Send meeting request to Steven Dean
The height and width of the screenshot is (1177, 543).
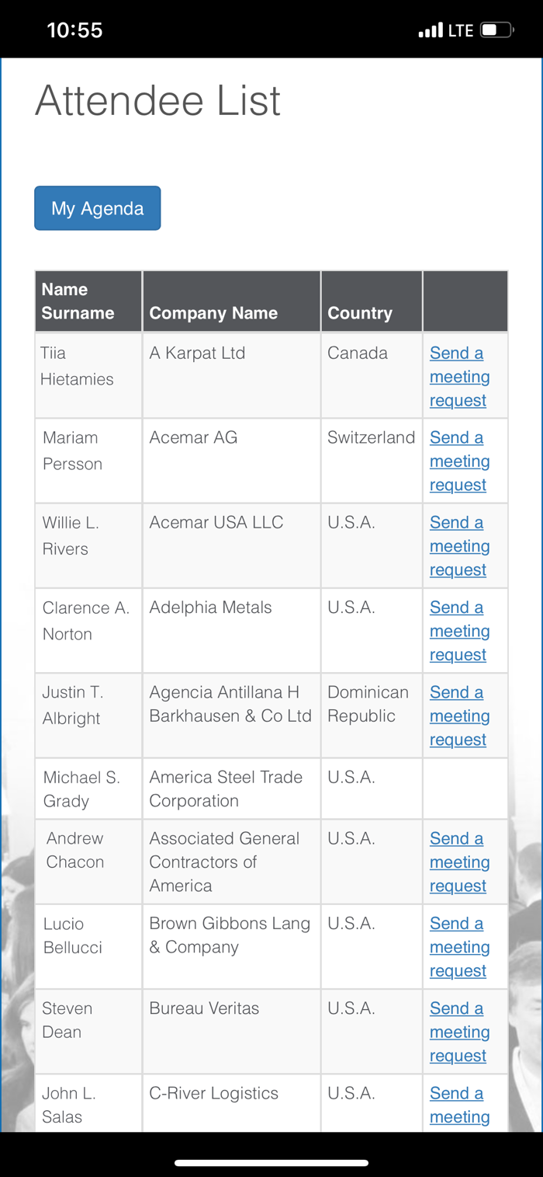point(459,1032)
